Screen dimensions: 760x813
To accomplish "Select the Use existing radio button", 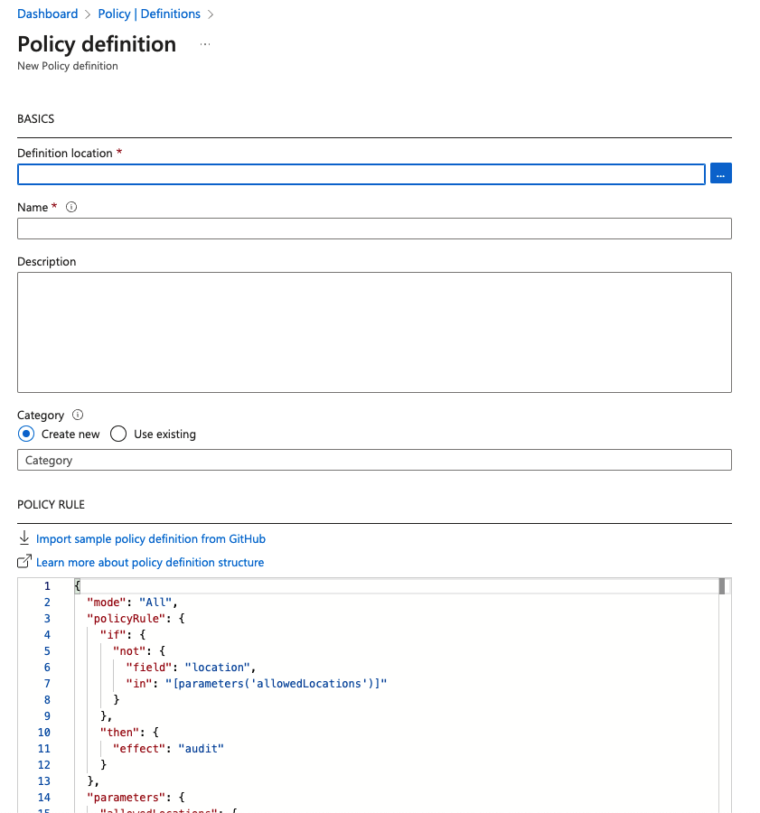I will point(118,434).
